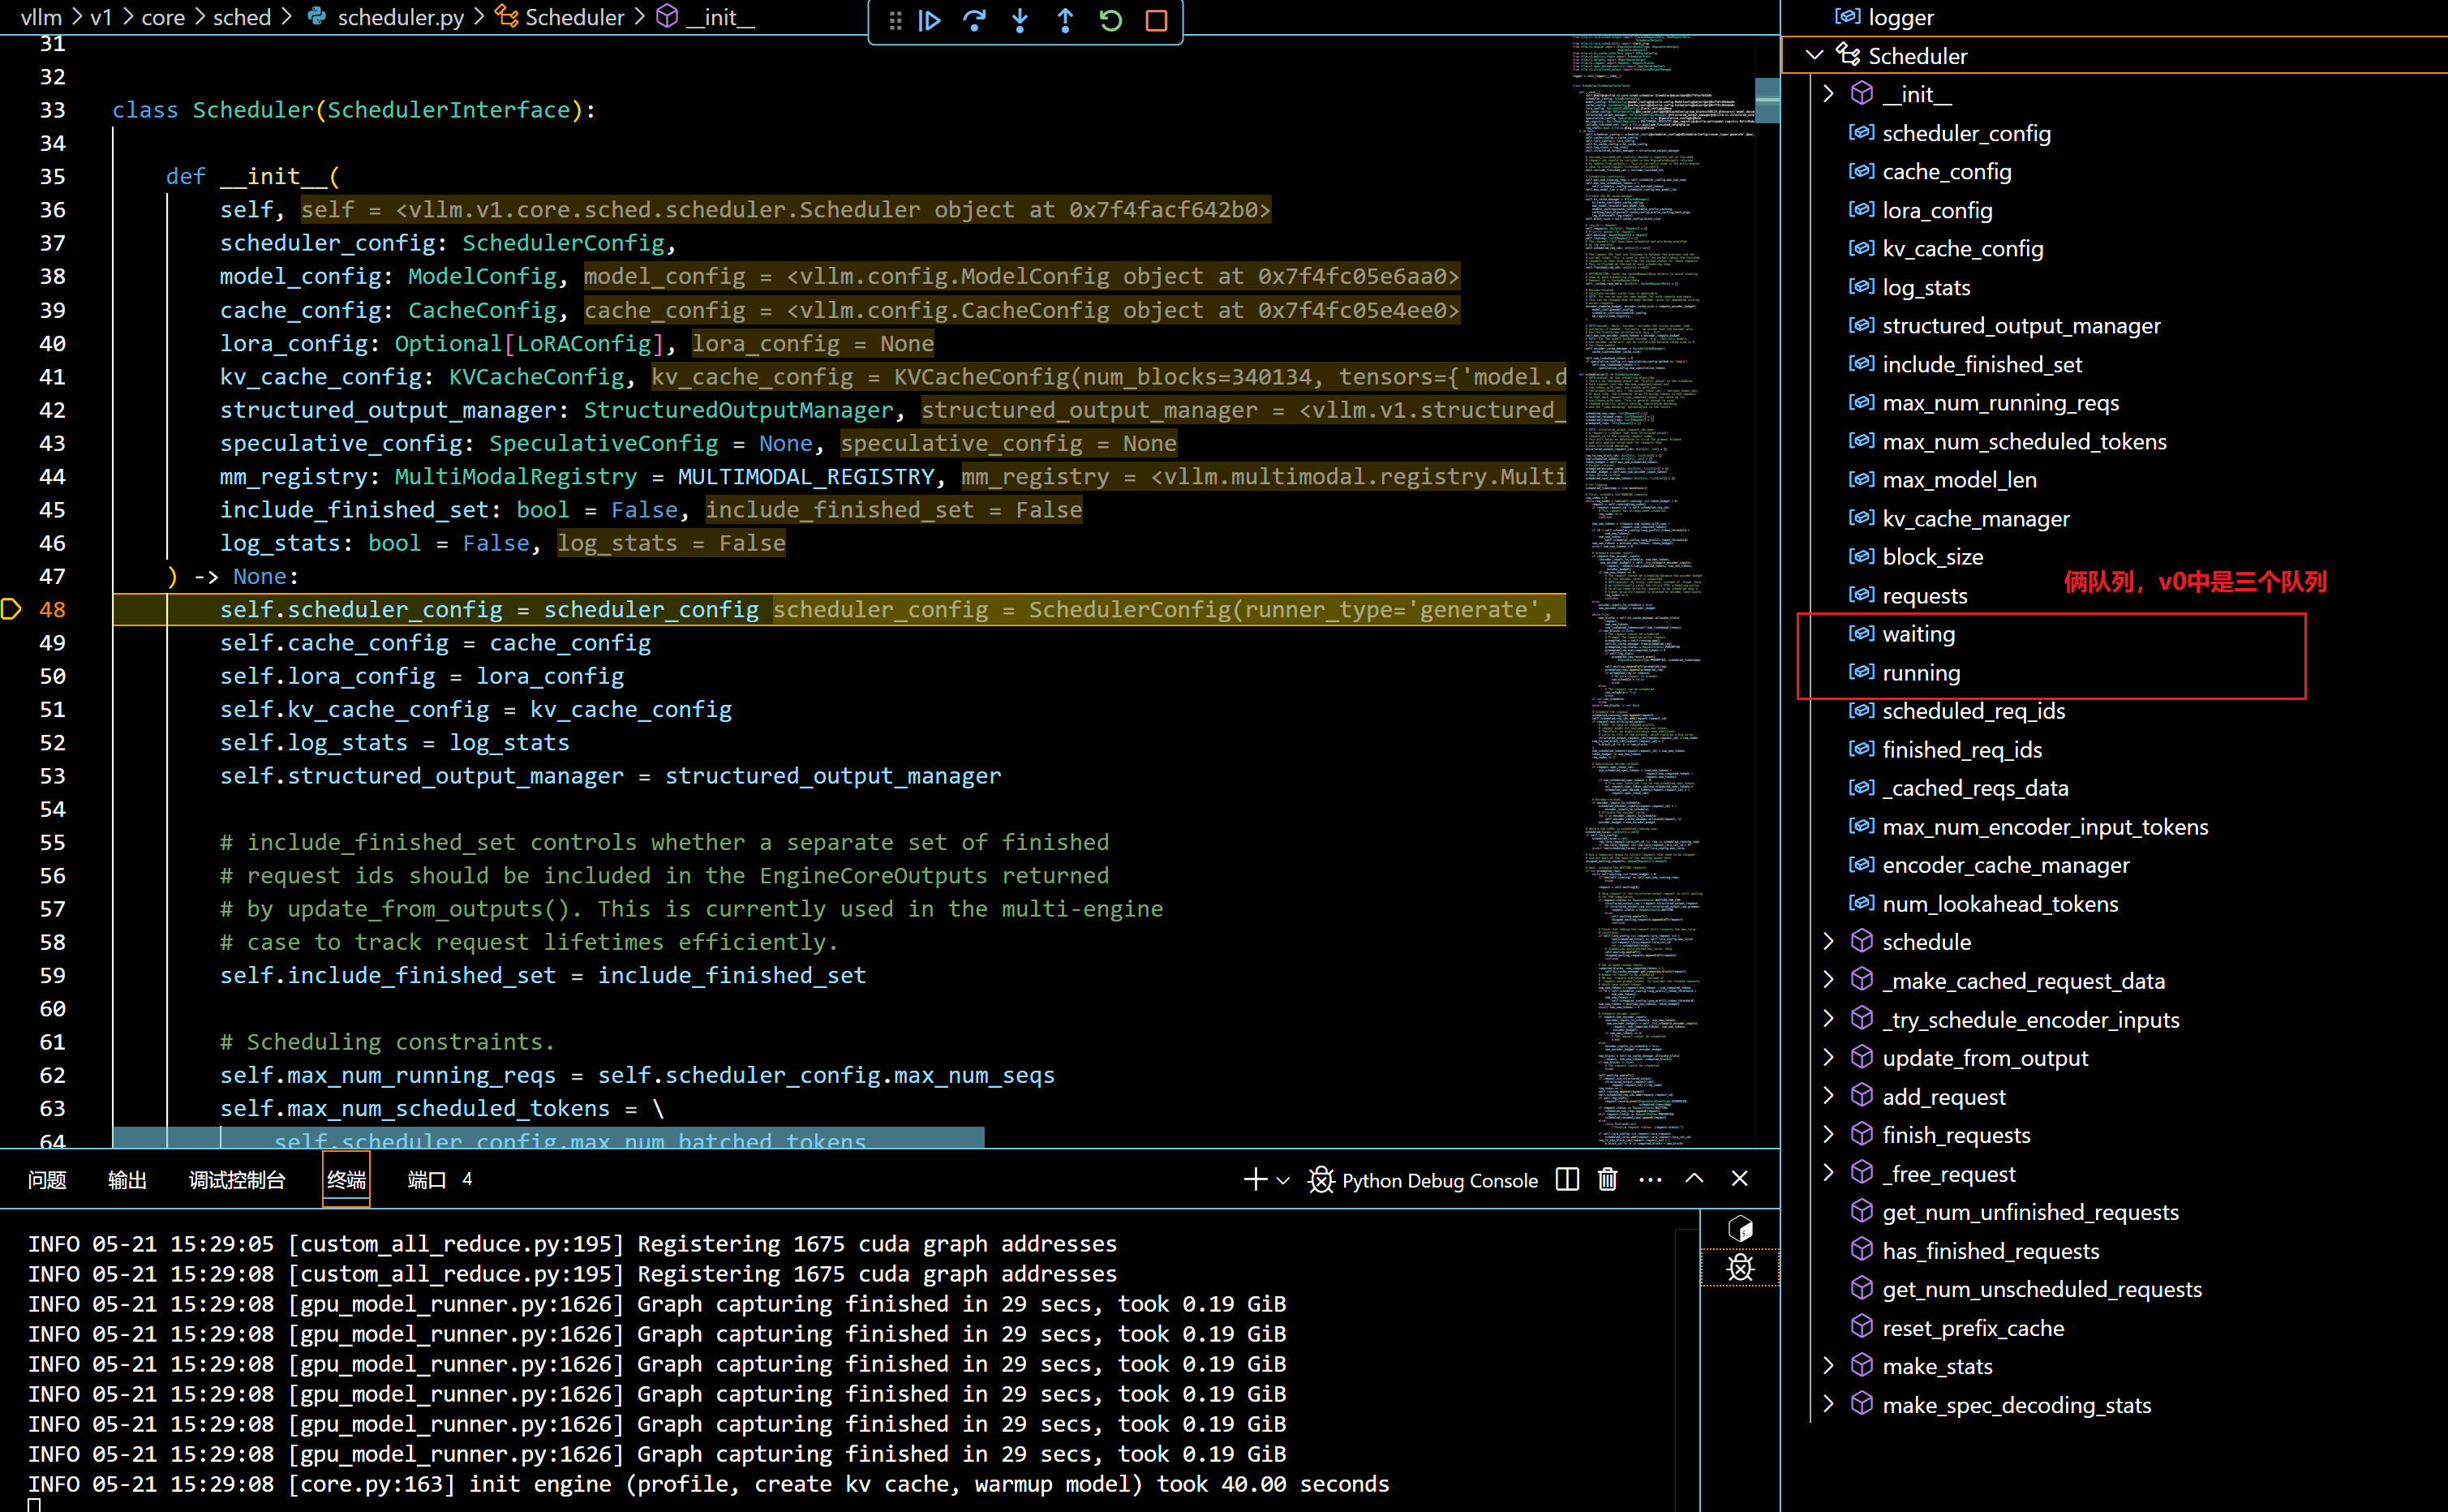The image size is (2448, 1512).
Task: Click the debug Step Over icon
Action: (974, 20)
